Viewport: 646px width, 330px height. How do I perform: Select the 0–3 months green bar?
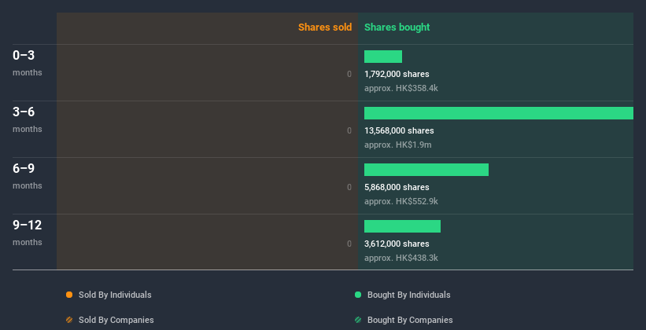(x=383, y=57)
